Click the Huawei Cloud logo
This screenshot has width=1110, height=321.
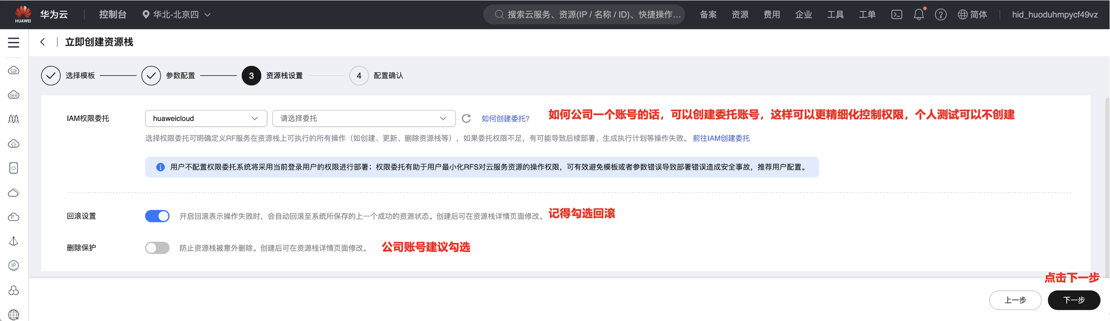click(x=23, y=14)
